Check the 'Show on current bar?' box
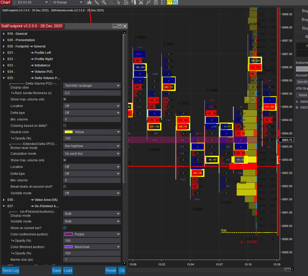 [x=65, y=228]
